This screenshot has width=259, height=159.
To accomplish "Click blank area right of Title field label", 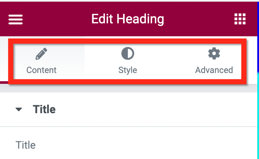I will 145,145.
